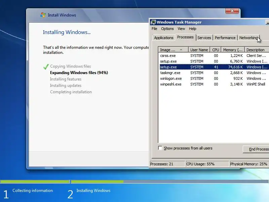Click the green checkmark beside Copying Windows files

point(46,67)
